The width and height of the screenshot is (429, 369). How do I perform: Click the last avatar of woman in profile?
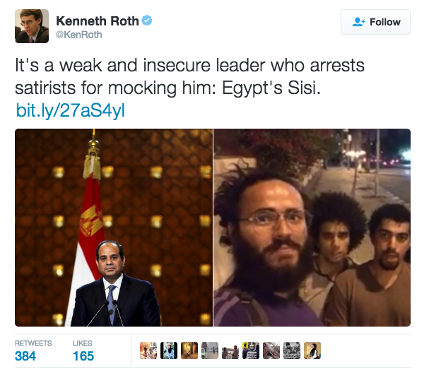312,351
